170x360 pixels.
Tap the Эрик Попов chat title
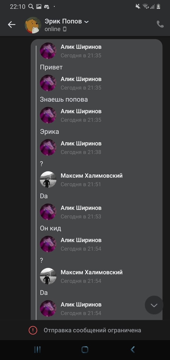click(63, 22)
